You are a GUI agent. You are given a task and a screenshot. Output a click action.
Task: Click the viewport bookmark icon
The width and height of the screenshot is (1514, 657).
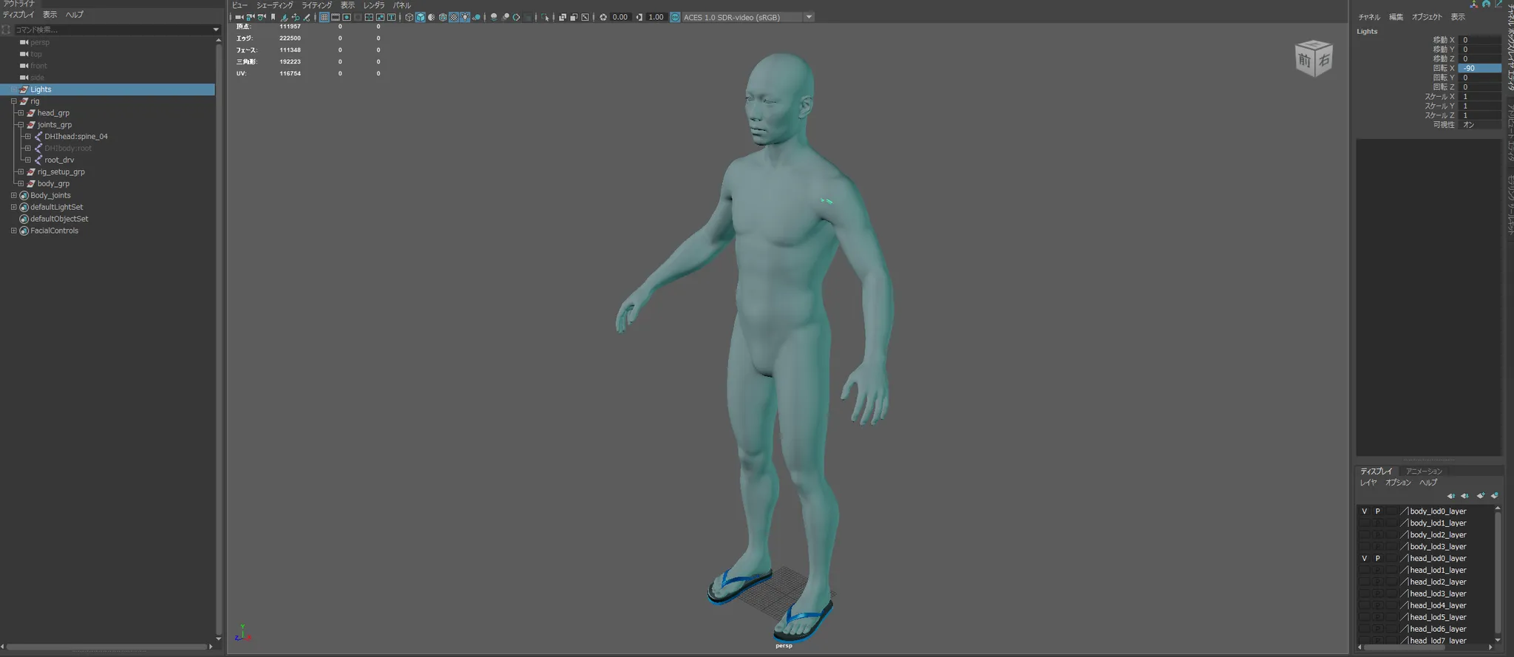(273, 17)
